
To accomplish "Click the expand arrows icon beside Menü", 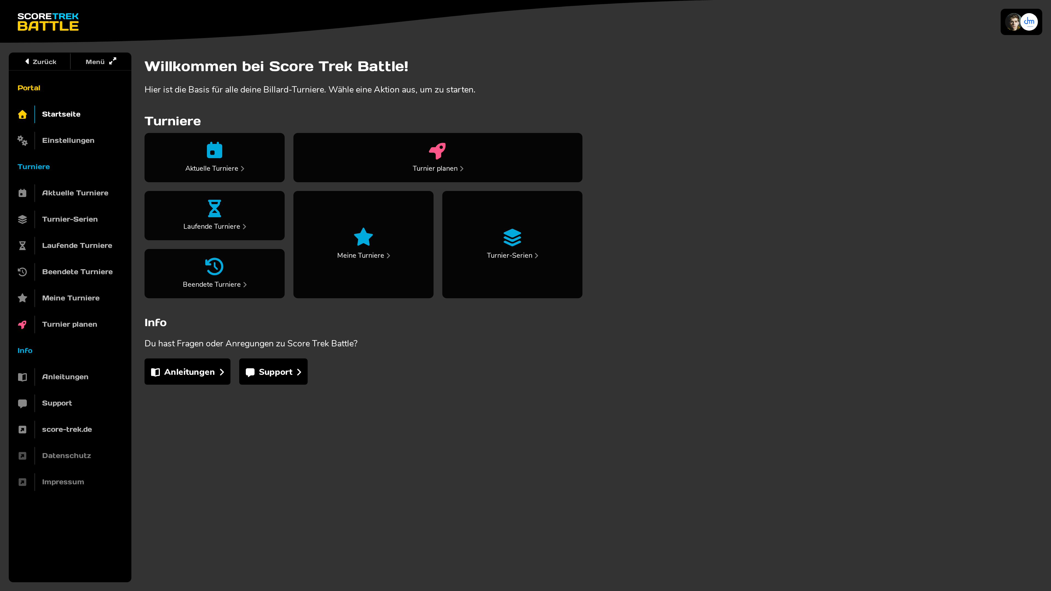I will coord(112,61).
